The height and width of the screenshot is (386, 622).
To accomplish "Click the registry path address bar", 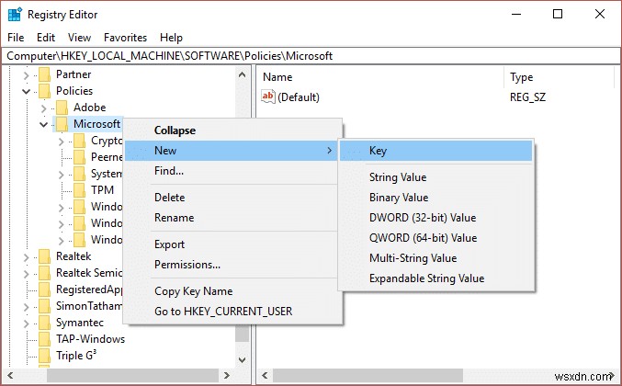I will 311,56.
